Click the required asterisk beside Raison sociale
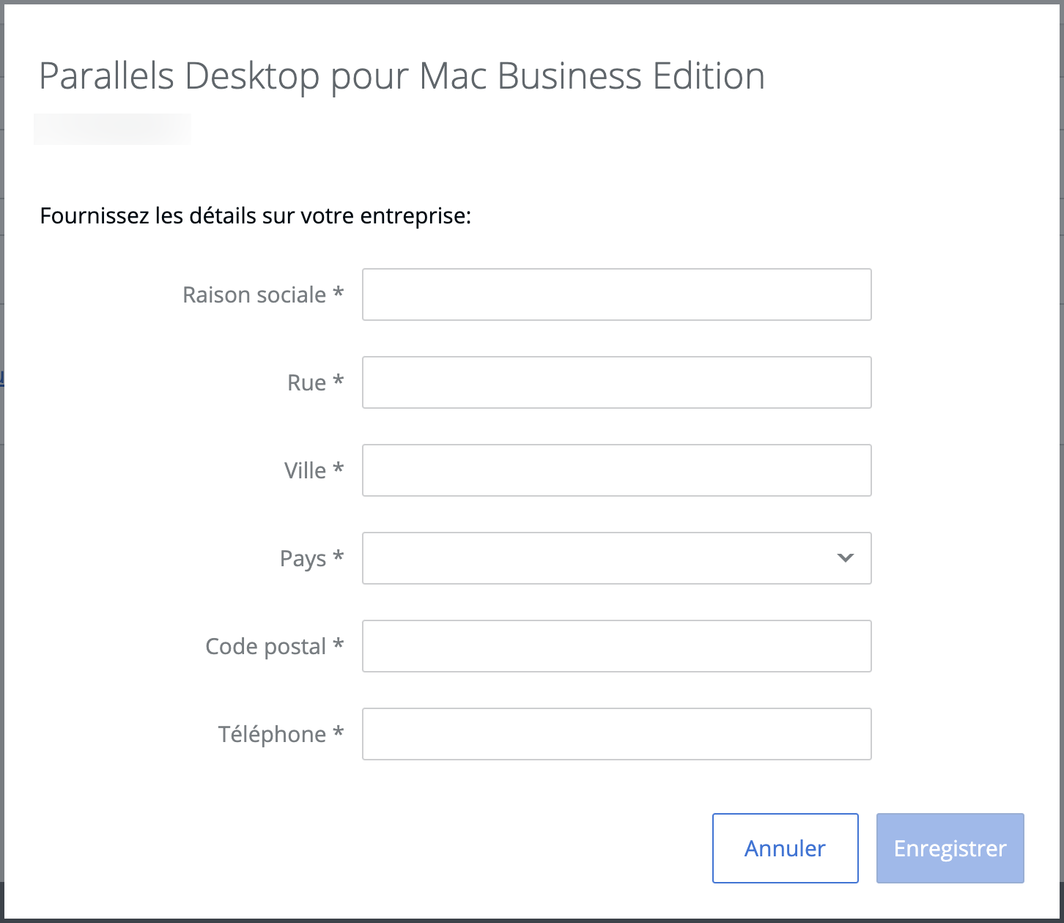 [x=338, y=293]
